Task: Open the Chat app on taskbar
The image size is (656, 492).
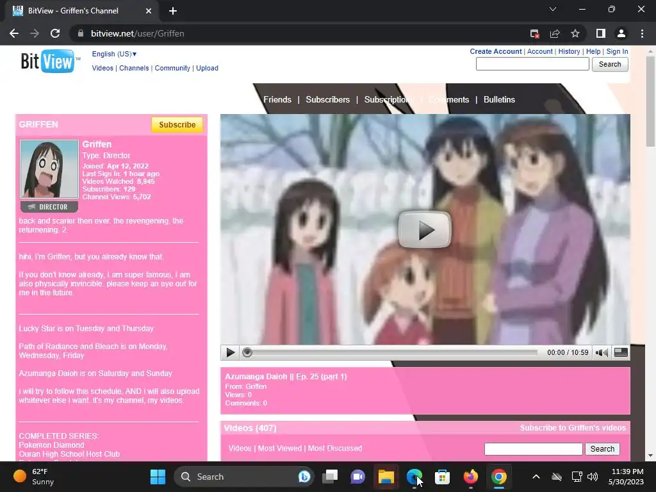Action: coord(357,477)
